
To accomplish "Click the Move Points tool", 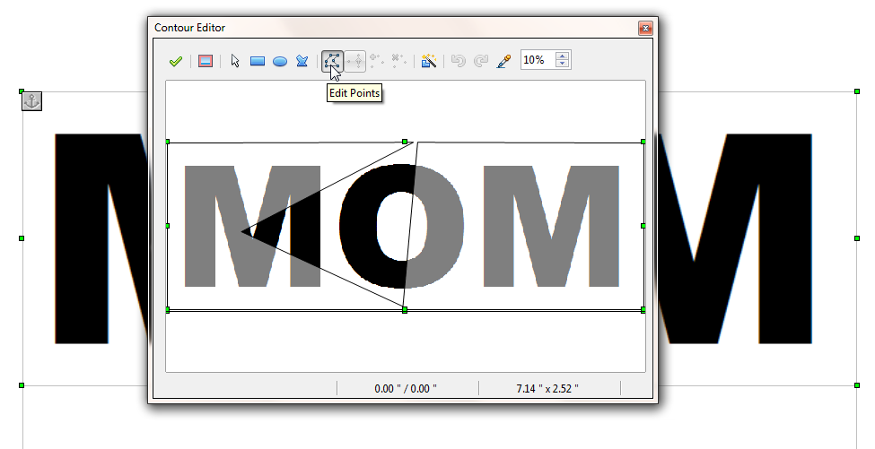I will coord(354,61).
